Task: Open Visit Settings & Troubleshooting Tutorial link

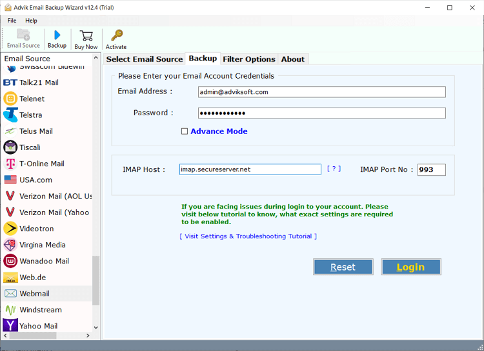Action: pyautogui.click(x=248, y=236)
